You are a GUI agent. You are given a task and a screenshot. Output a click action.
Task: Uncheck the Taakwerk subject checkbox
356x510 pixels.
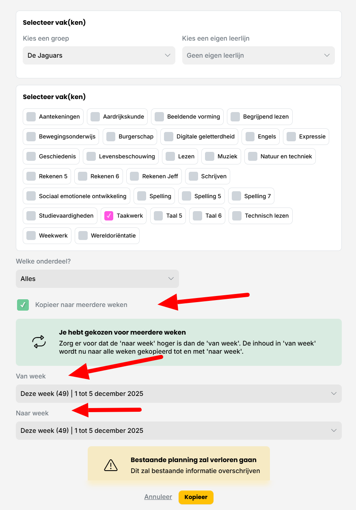pos(109,216)
